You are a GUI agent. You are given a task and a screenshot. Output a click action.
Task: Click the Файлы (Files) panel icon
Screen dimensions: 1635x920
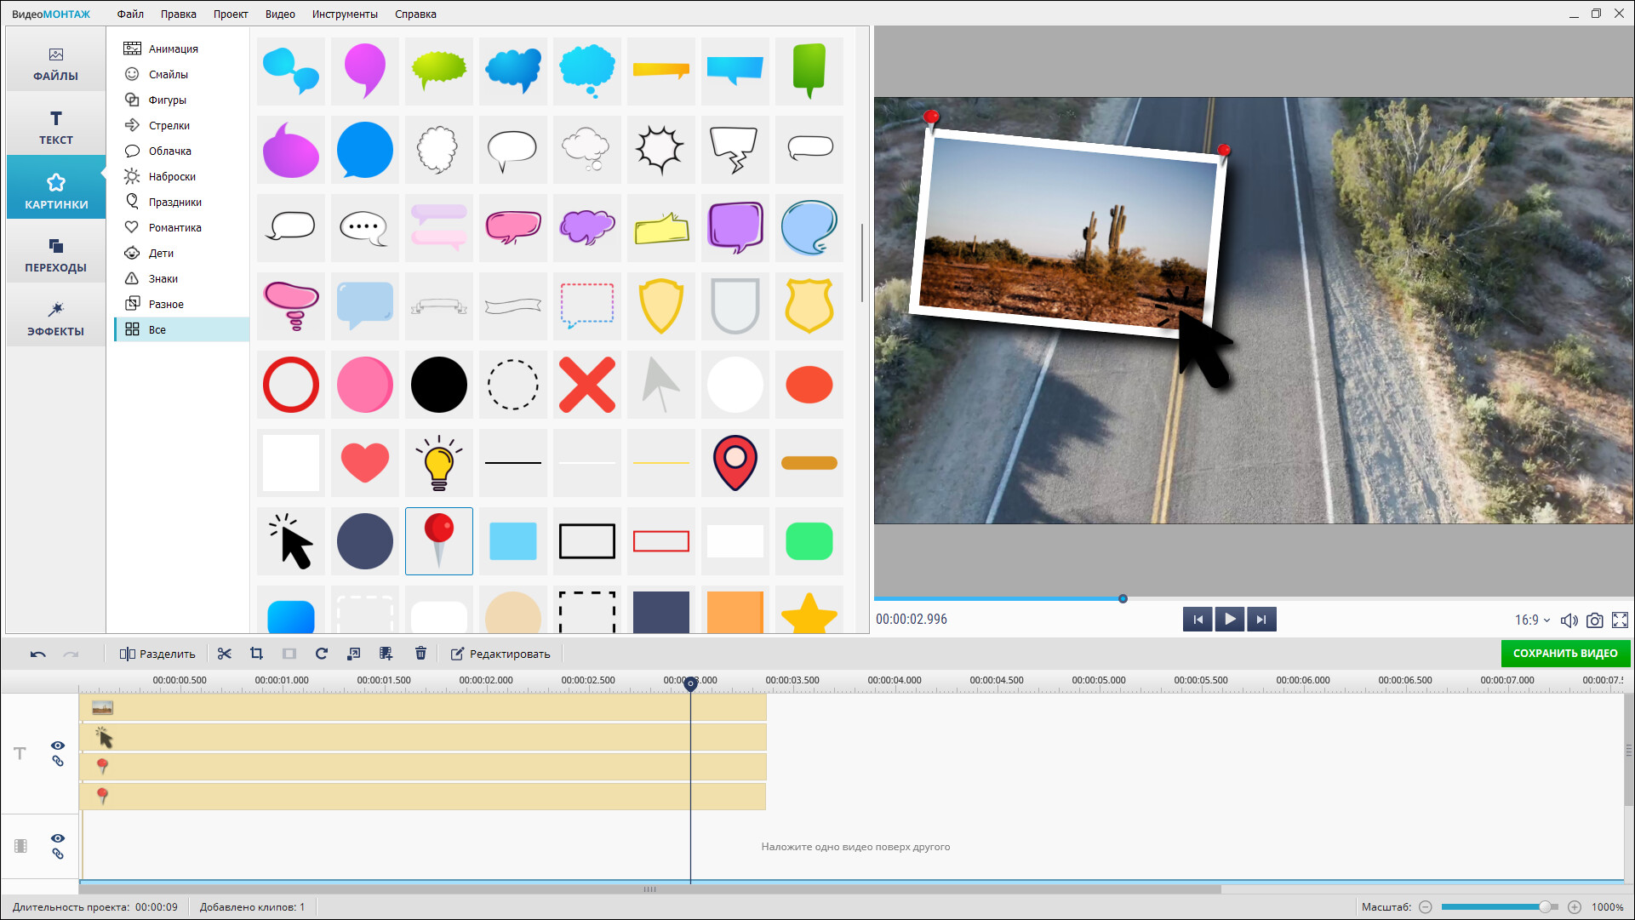56,62
